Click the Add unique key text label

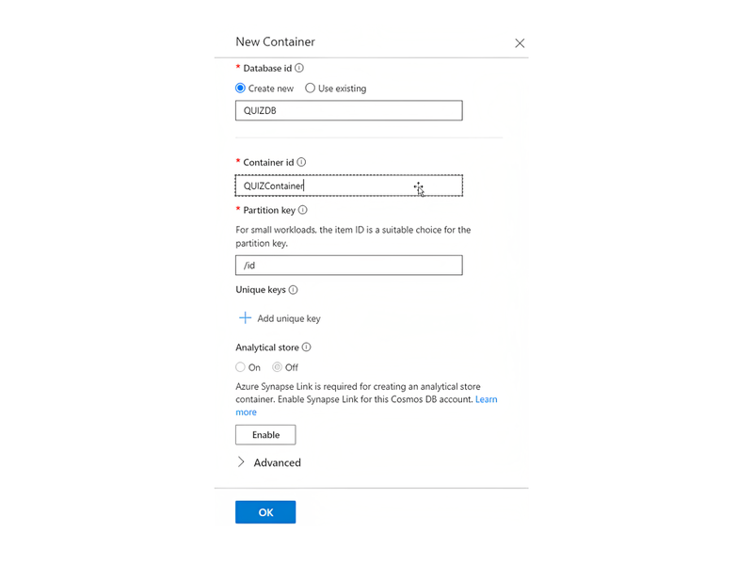[289, 318]
